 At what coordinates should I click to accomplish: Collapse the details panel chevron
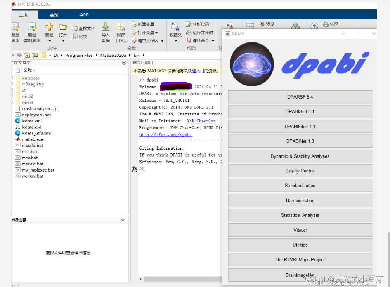pos(123,220)
